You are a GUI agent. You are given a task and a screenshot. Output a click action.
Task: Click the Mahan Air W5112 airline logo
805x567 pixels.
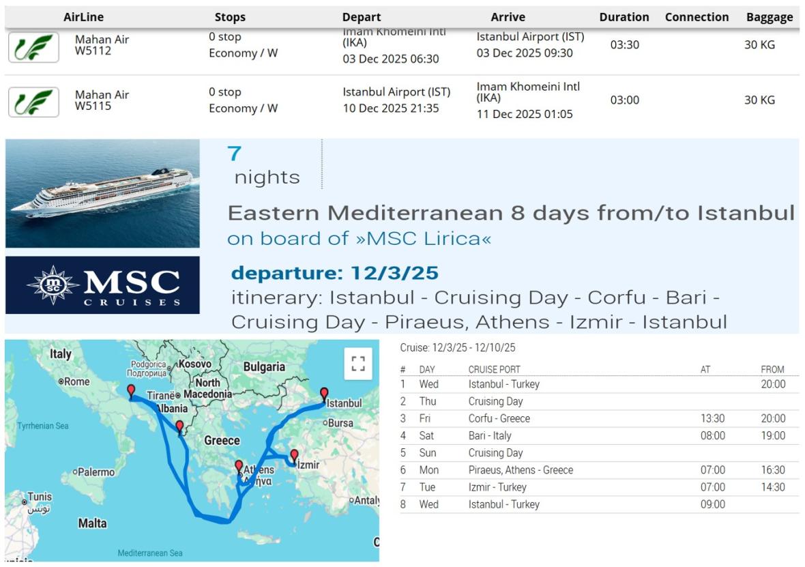pos(33,47)
